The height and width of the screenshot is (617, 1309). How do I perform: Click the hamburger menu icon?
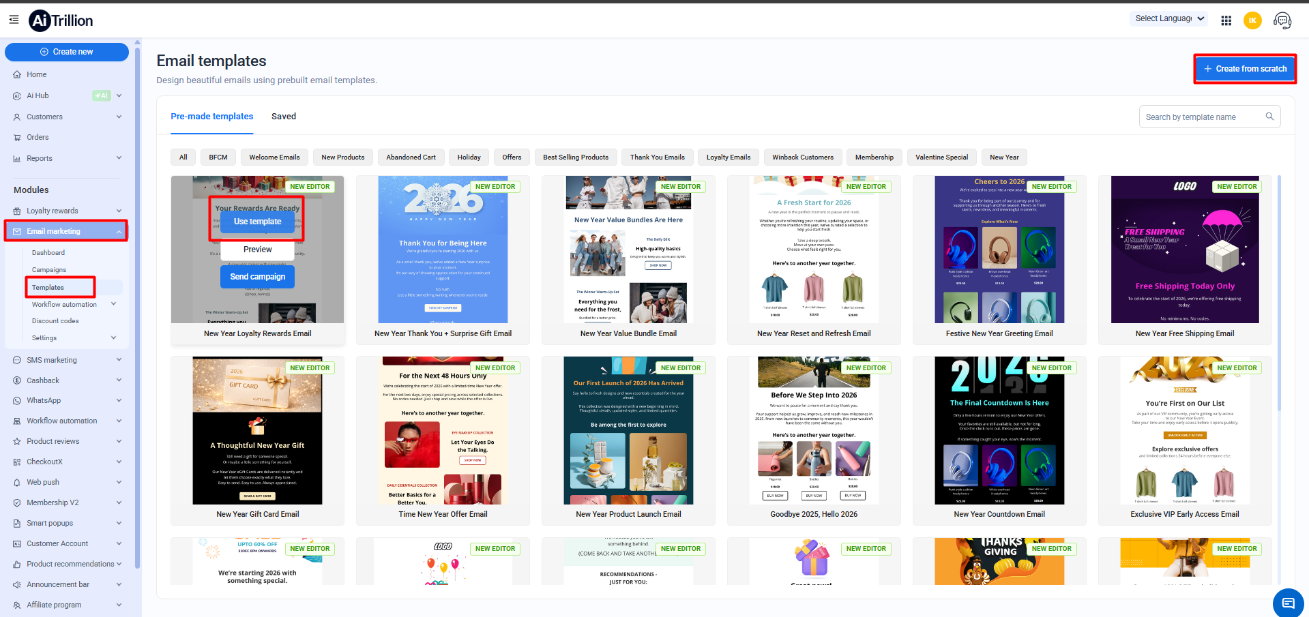[14, 20]
